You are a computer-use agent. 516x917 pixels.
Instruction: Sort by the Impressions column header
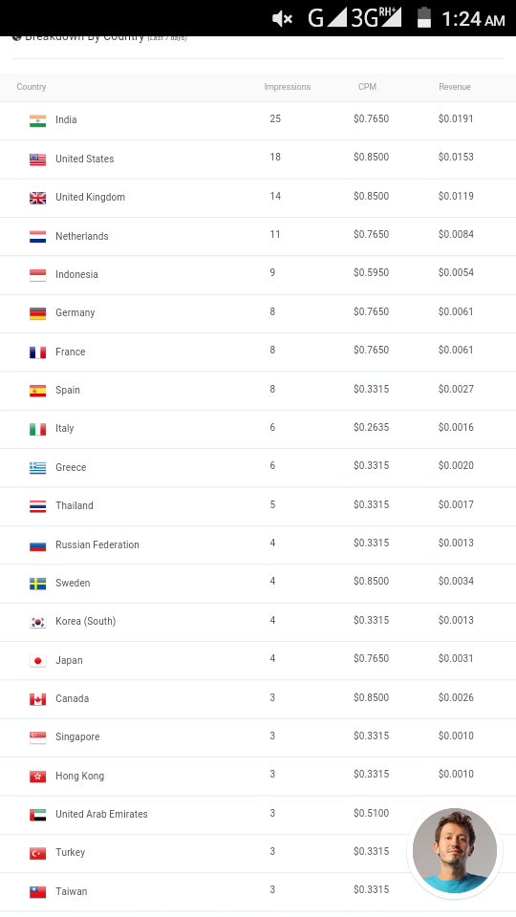pos(288,87)
